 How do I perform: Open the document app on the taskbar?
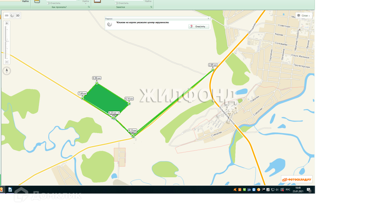[x=10, y=190]
